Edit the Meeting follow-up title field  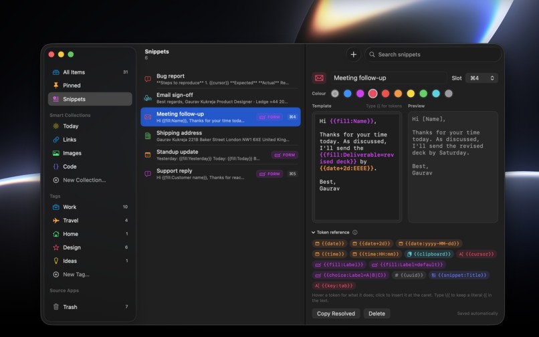(x=389, y=78)
